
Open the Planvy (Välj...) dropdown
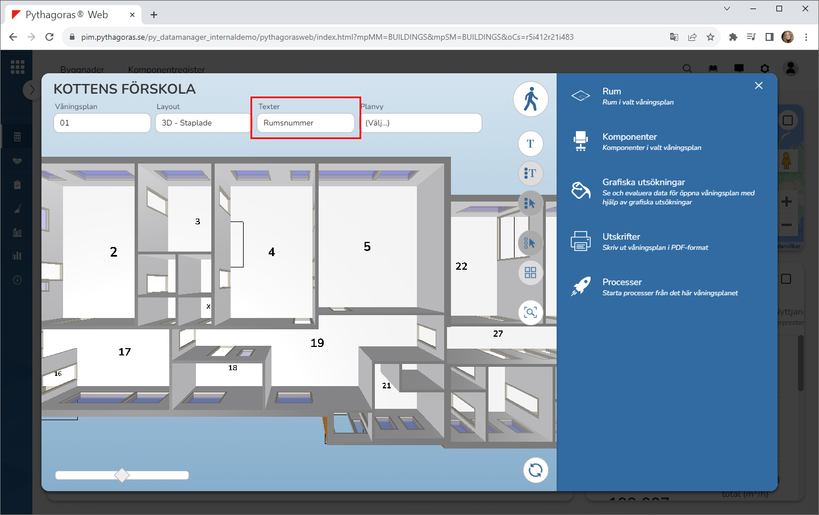[421, 123]
